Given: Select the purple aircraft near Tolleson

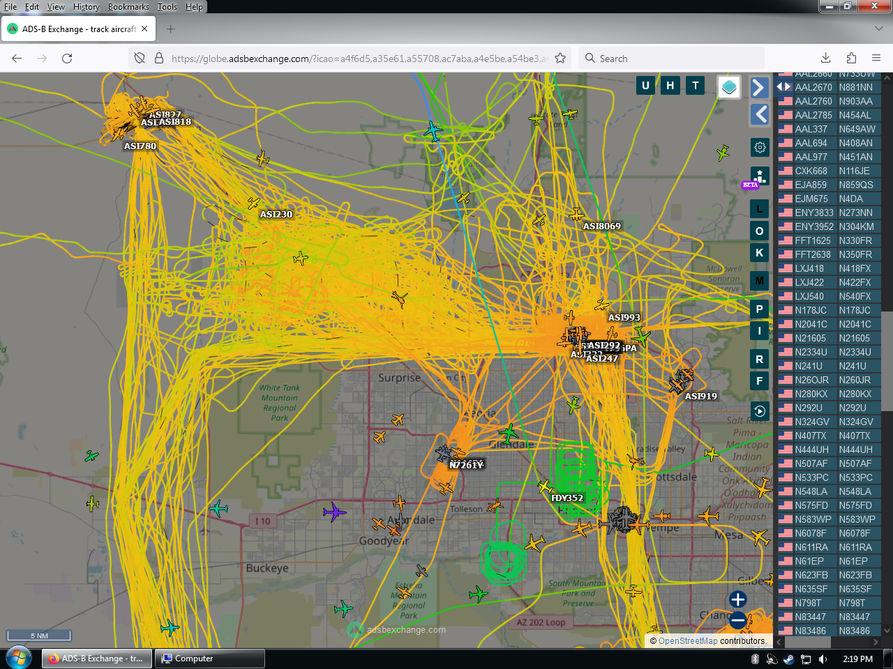Looking at the screenshot, I should click(334, 512).
